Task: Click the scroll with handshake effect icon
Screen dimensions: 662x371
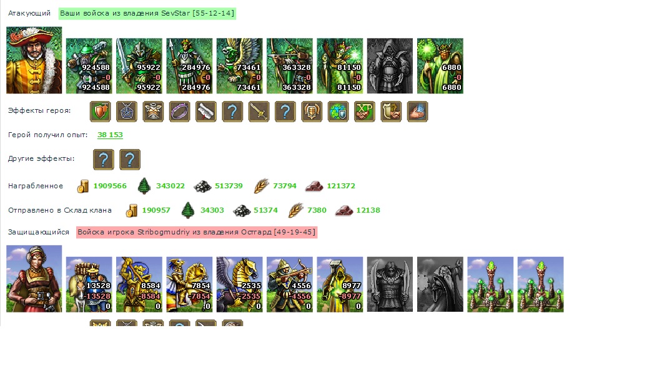Action: (391, 112)
